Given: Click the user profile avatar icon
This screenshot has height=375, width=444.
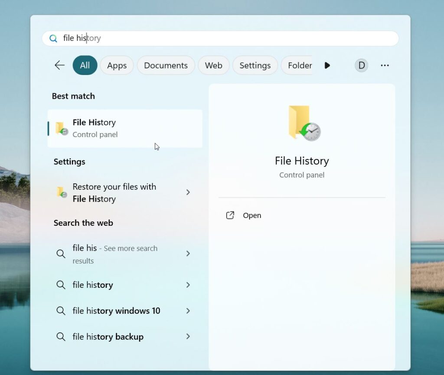Looking at the screenshot, I should 361,65.
